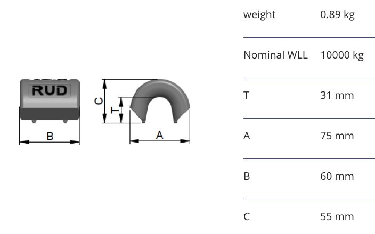Screen dimensions: 375x234
Task: Select the 0.89 kg weight value
Action: [337, 14]
